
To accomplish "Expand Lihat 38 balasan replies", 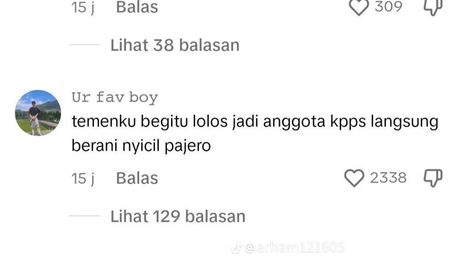I will 175,45.
